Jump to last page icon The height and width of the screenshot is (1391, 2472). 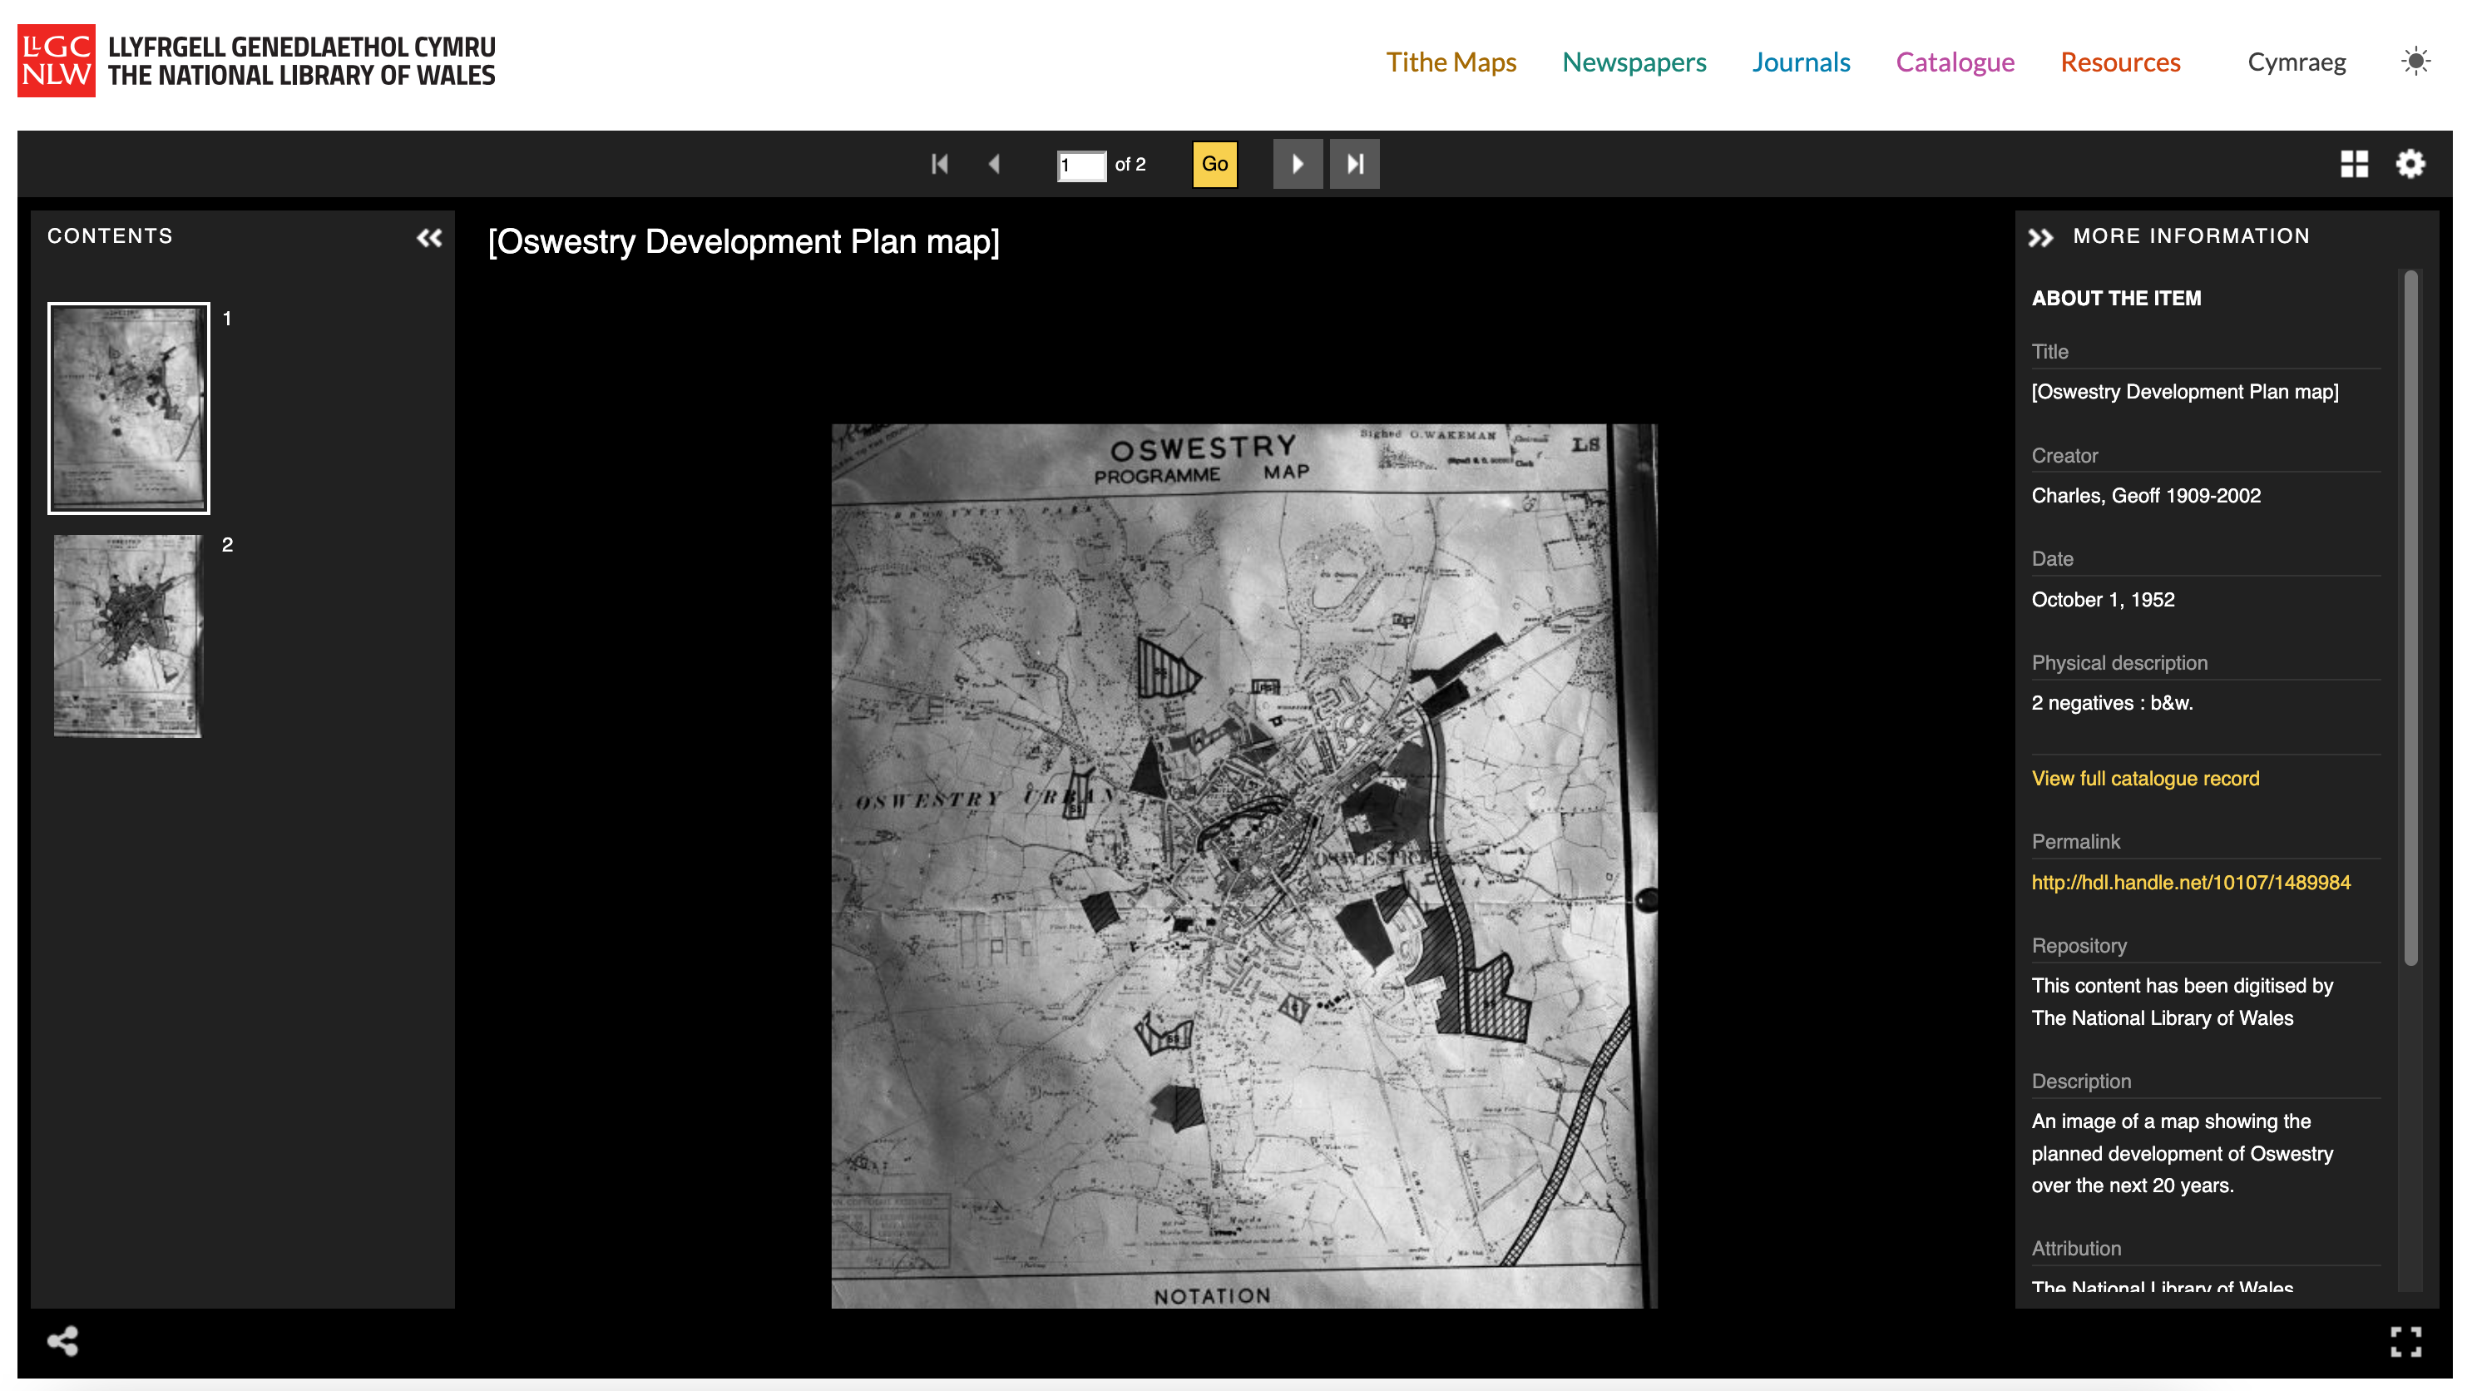point(1354,164)
